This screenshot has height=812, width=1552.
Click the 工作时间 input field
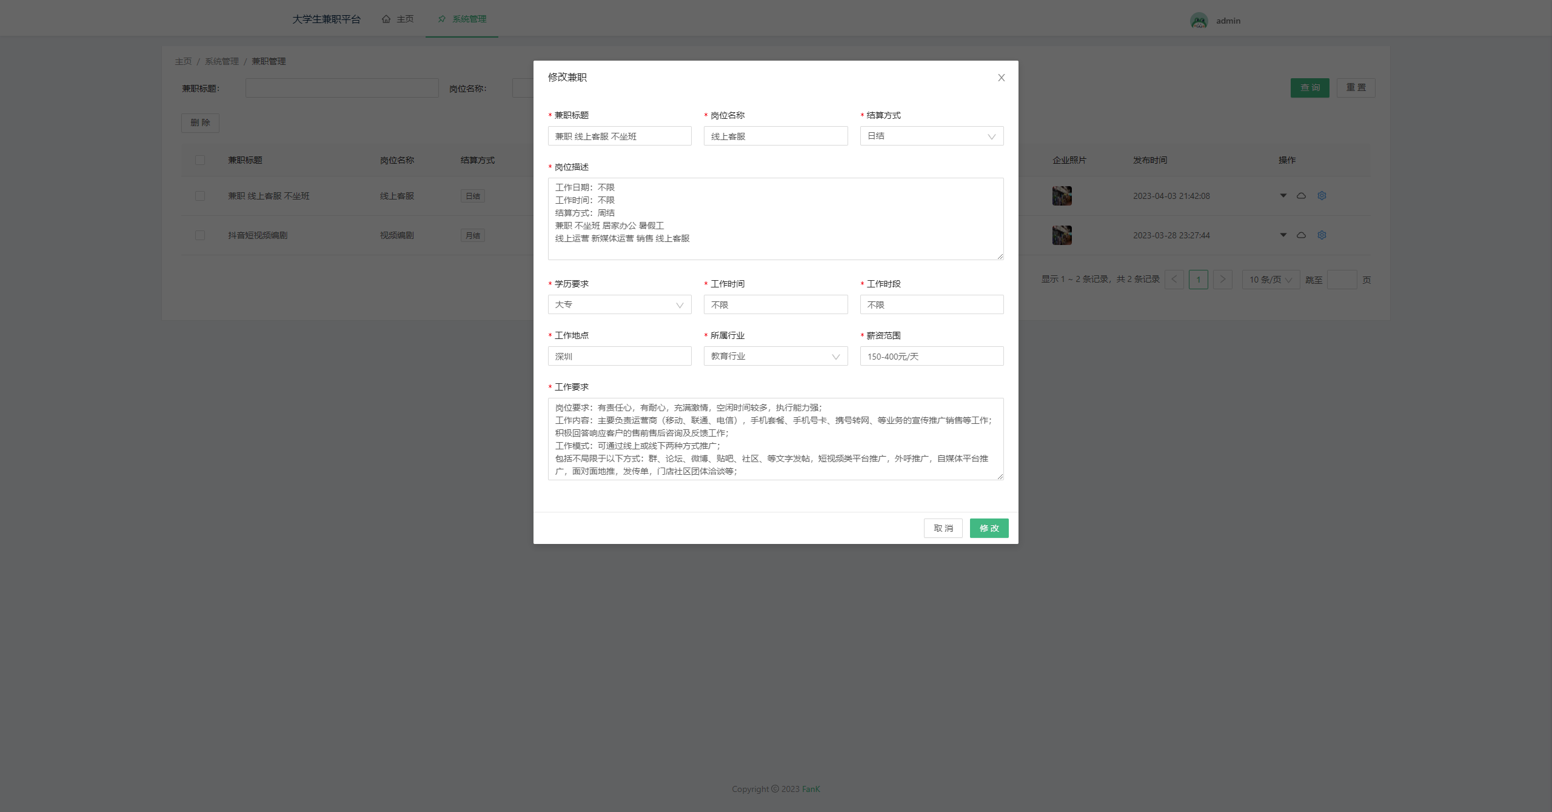pyautogui.click(x=775, y=304)
